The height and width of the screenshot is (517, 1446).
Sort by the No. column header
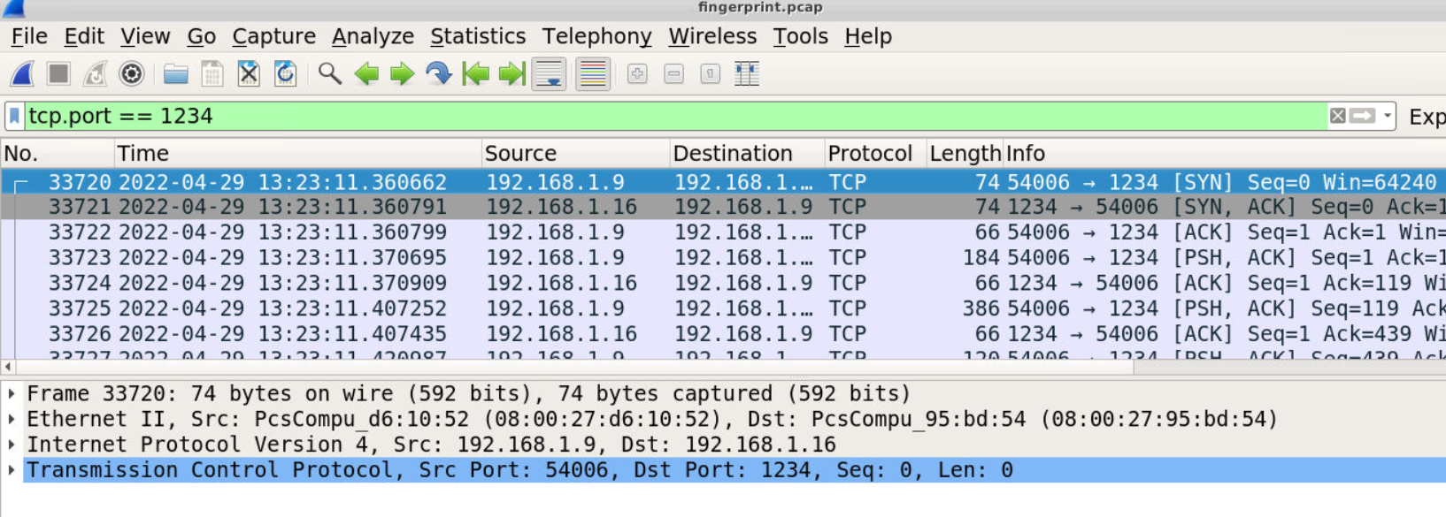pyautogui.click(x=57, y=153)
